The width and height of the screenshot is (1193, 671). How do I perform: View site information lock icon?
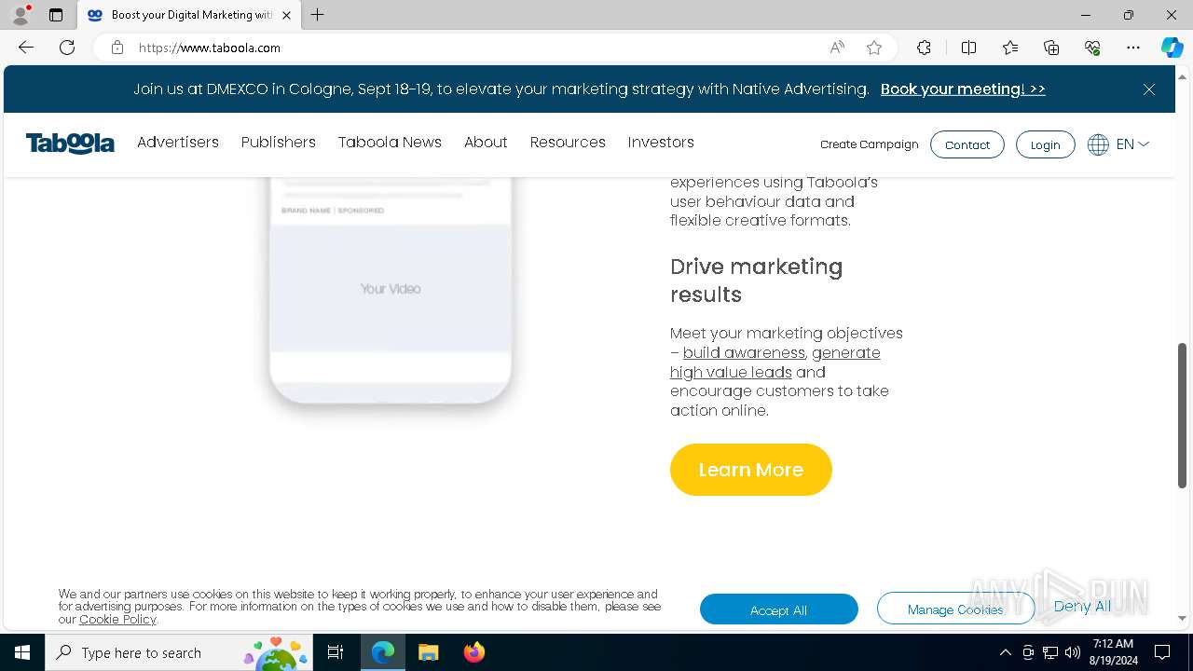coord(117,48)
